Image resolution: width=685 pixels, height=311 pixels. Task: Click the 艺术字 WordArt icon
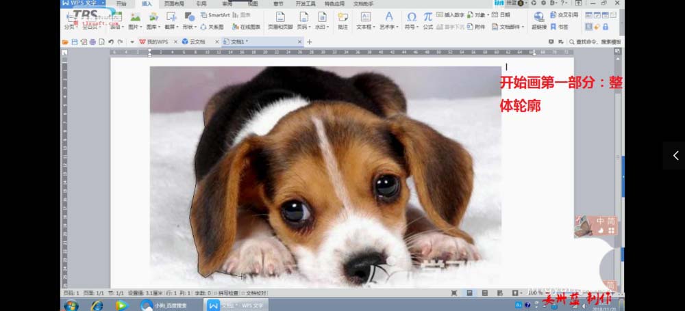pyautogui.click(x=389, y=17)
